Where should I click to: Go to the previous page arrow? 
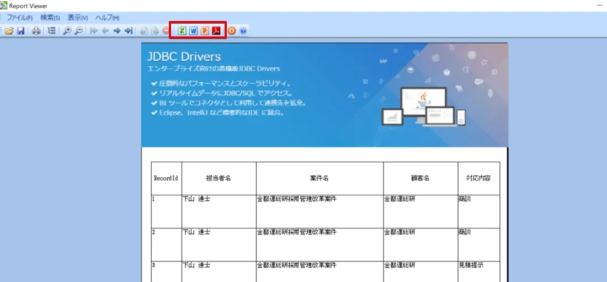point(105,31)
